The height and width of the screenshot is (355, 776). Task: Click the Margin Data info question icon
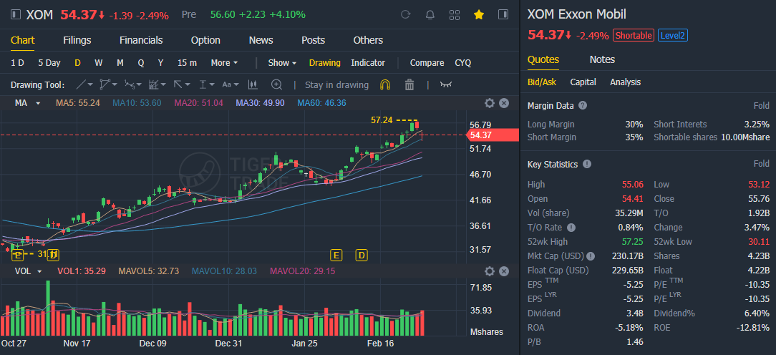583,105
